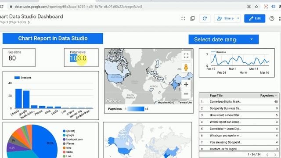The image size is (281, 158).
Task: Click the Sessions scorecard
Action: (x=19, y=57)
